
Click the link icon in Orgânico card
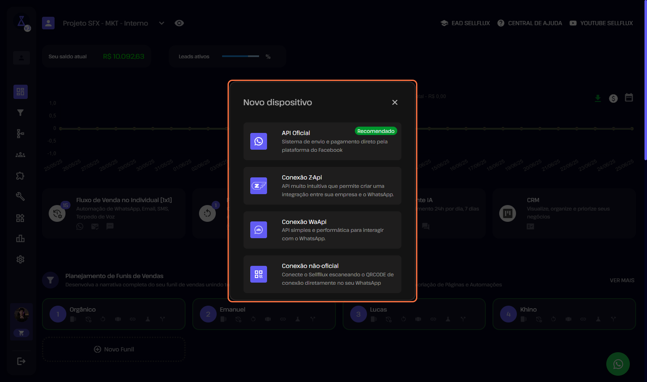coord(133,319)
